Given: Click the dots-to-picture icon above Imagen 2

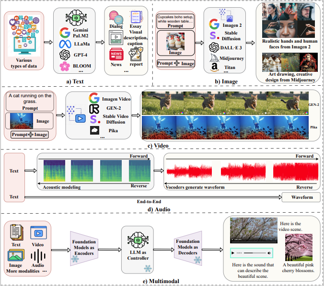Looking at the screenshot, I should point(226,15).
